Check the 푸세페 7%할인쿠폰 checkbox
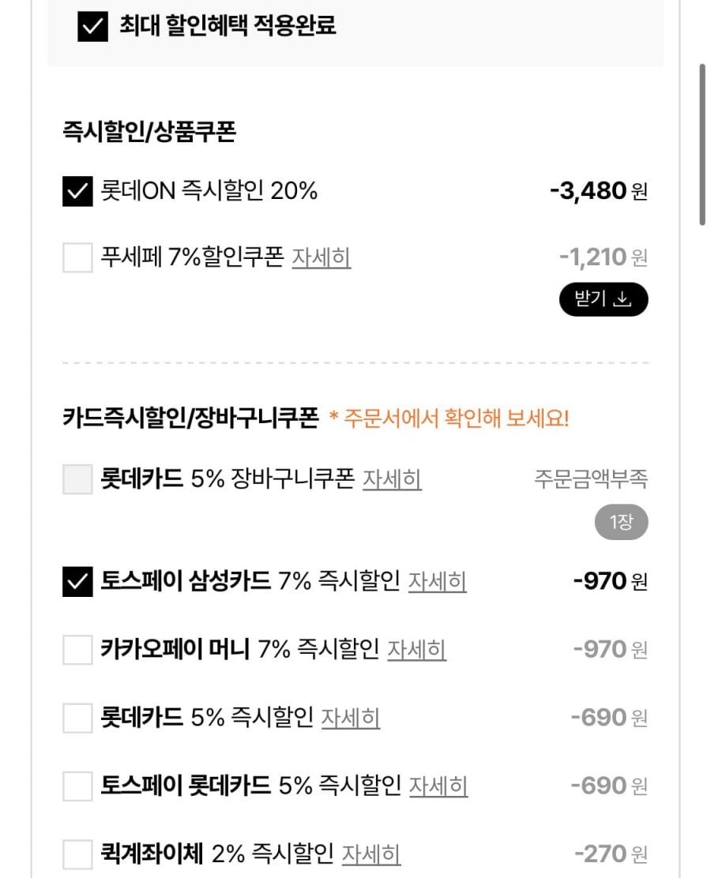Viewport: 711px width, 878px height. (77, 257)
